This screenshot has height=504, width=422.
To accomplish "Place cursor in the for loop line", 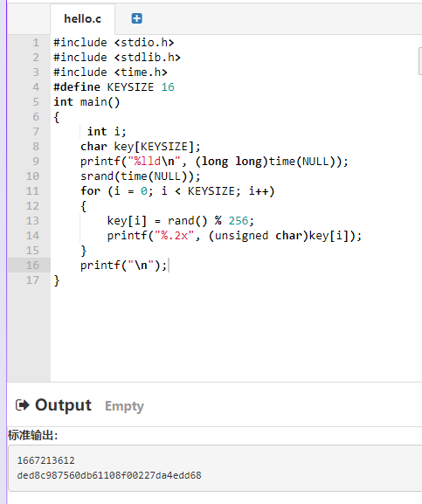I will (177, 191).
